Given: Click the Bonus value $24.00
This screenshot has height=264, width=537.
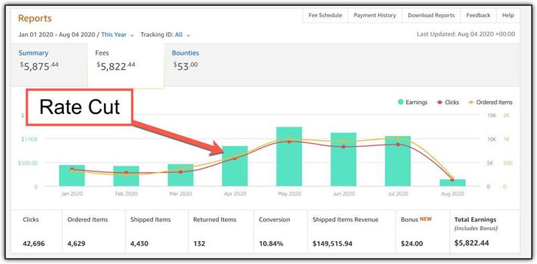Looking at the screenshot, I should tap(411, 244).
